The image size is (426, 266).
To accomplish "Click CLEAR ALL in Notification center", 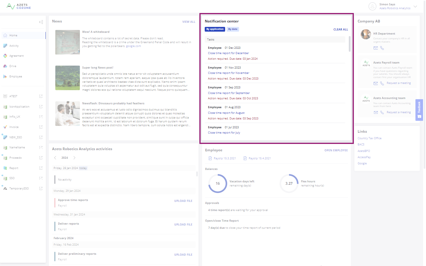I will tap(341, 29).
